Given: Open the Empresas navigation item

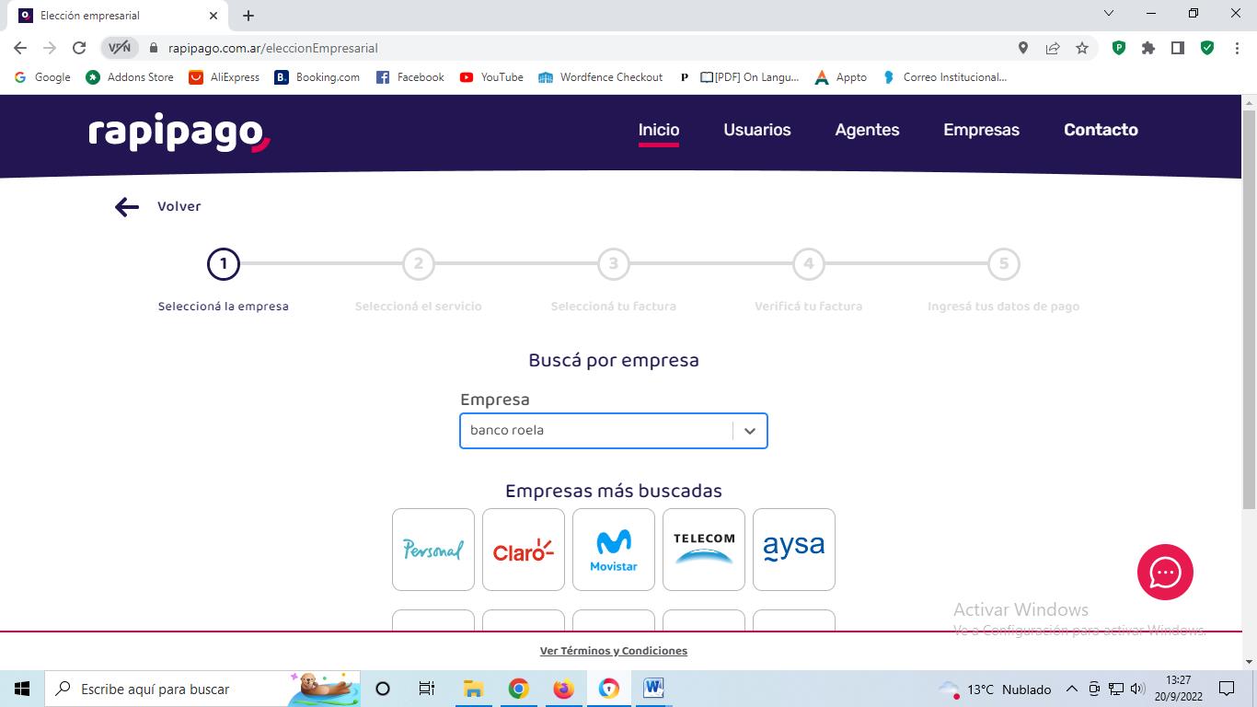Looking at the screenshot, I should point(981,130).
